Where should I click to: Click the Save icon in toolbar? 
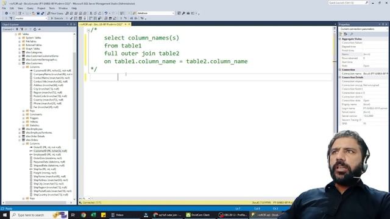(38, 13)
